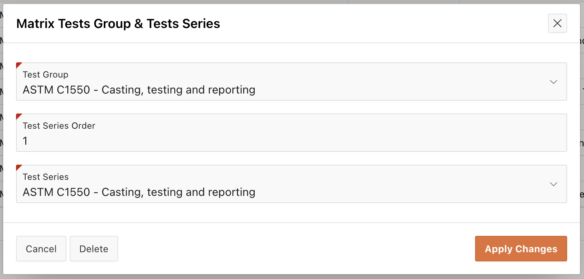Screen dimensions: 584x279
Task: Click the Test Series Order field label
Action: [59, 126]
